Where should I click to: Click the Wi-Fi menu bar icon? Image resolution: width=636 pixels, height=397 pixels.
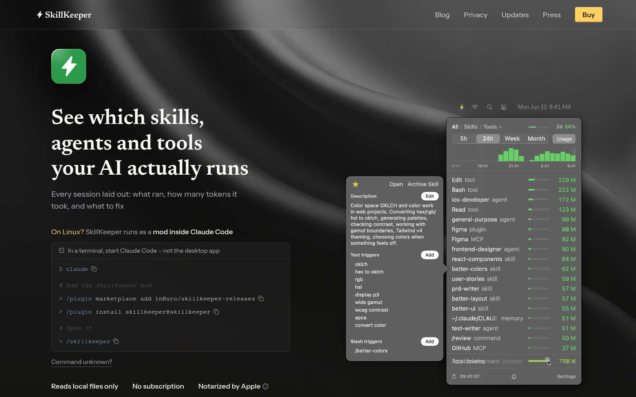click(x=475, y=107)
